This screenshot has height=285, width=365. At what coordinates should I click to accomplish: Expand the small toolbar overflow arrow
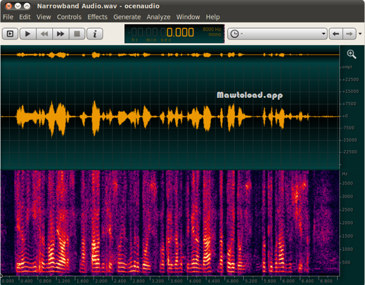click(x=360, y=34)
